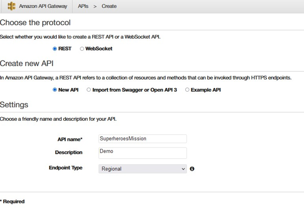Select the Example API radio button

tap(187, 90)
